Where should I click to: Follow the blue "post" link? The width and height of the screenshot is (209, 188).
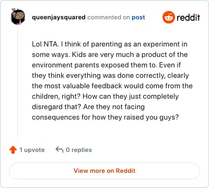(x=138, y=17)
